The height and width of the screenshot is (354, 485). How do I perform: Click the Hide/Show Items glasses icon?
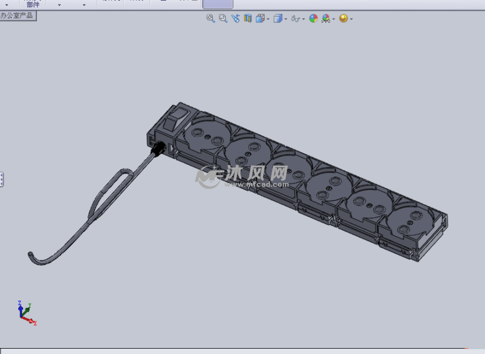295,19
